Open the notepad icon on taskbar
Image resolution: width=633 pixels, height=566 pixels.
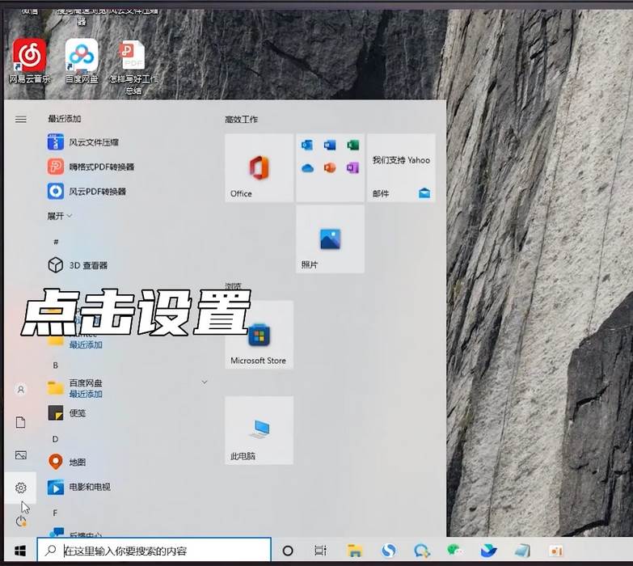(522, 551)
